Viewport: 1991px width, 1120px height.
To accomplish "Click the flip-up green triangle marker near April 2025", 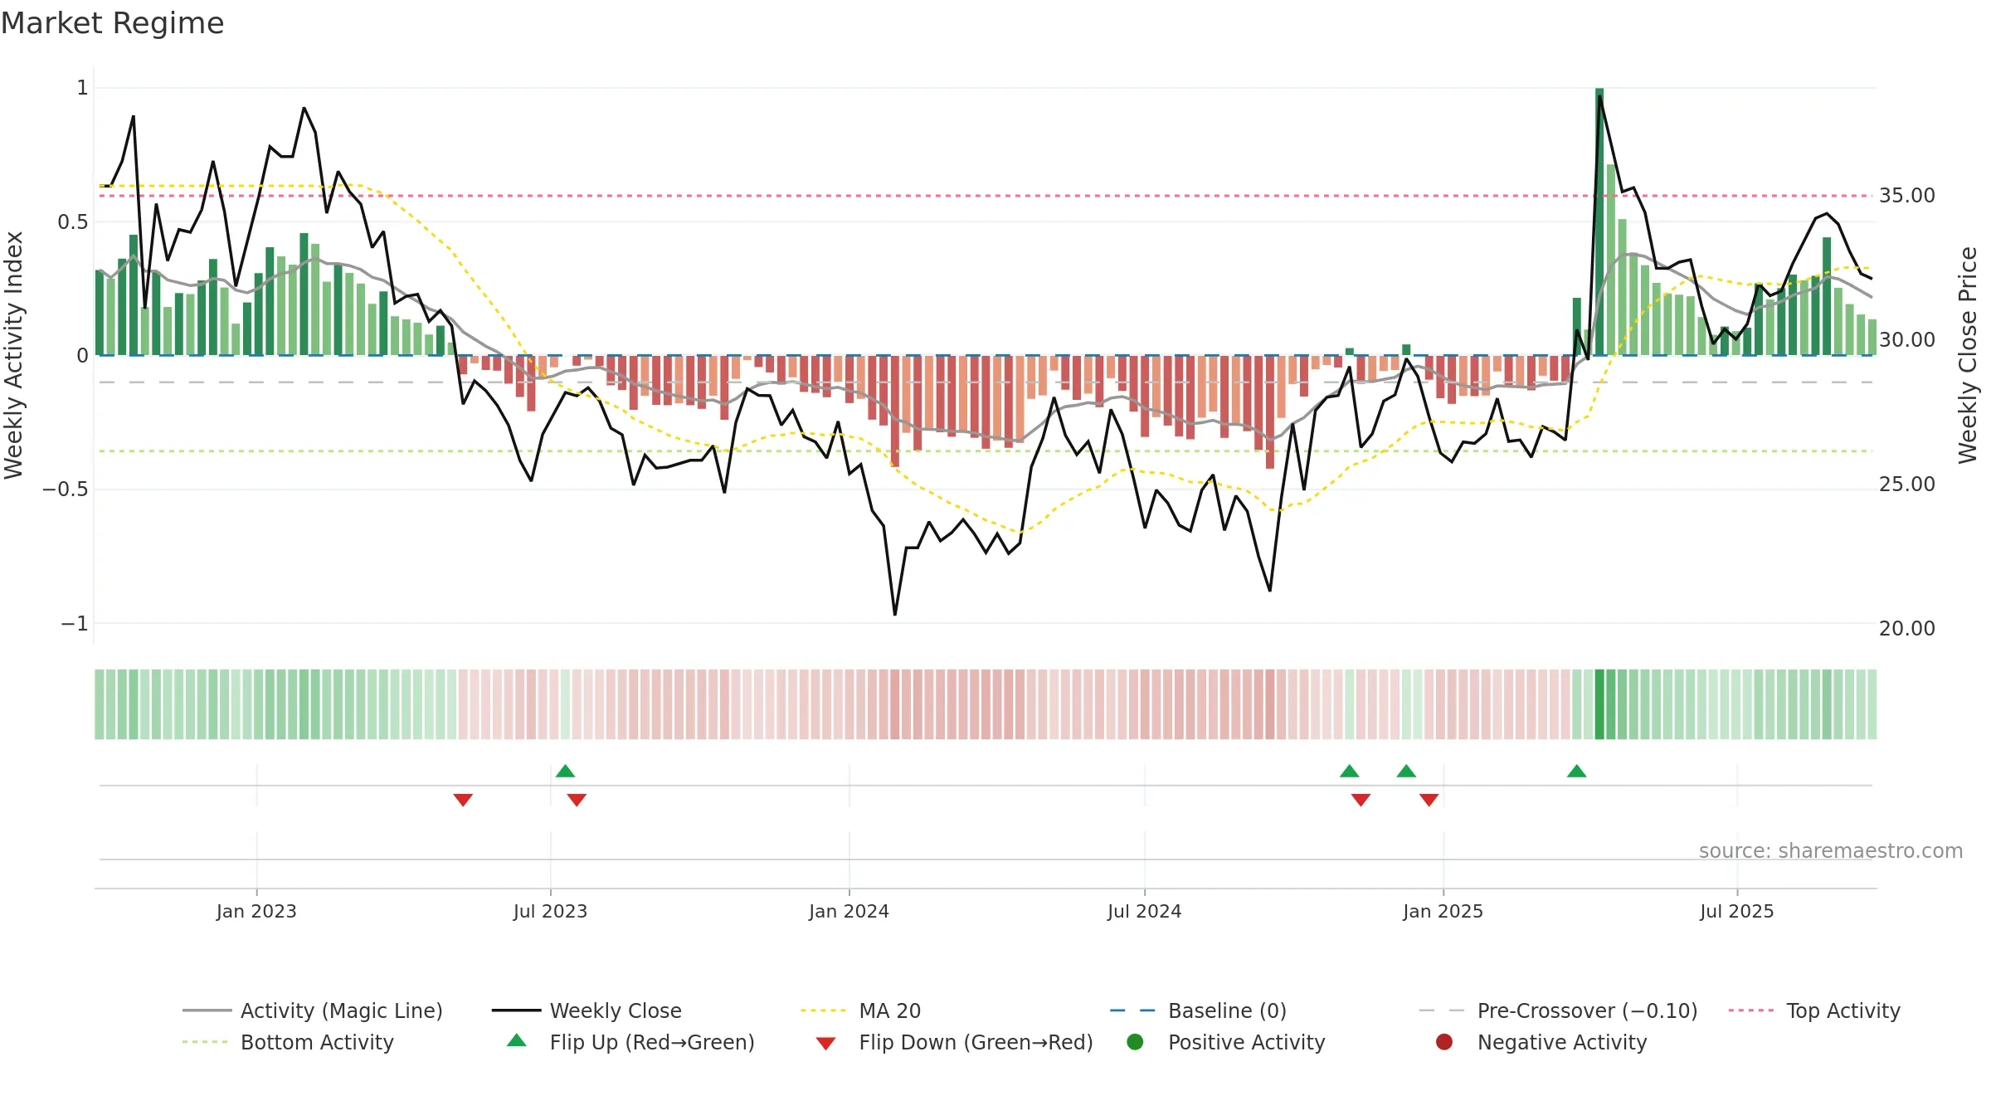I will [x=1577, y=772].
